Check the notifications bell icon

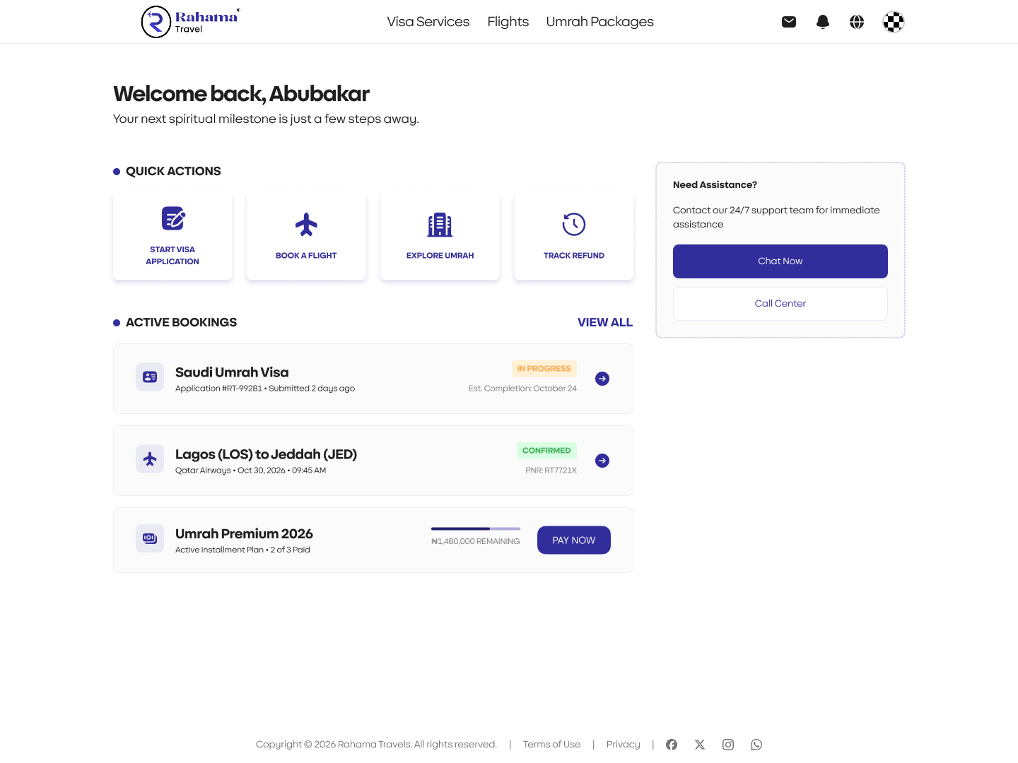(x=823, y=22)
